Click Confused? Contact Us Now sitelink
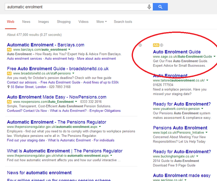The width and height of the screenshot is (217, 181). coord(27,111)
